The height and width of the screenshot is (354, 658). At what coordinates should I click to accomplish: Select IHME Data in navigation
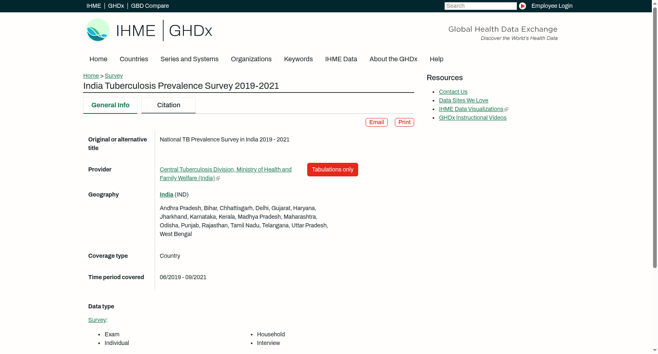(x=341, y=59)
